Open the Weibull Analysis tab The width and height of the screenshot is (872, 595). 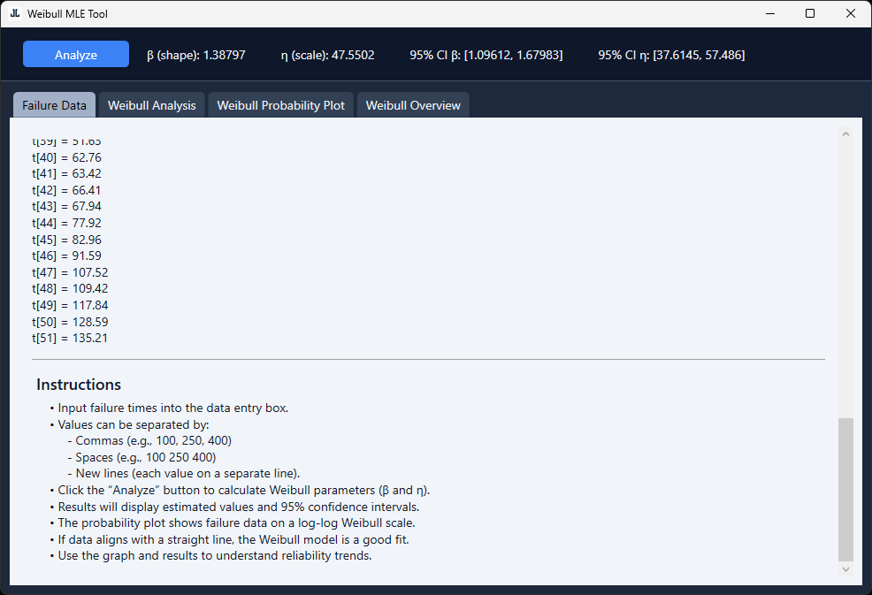point(152,105)
